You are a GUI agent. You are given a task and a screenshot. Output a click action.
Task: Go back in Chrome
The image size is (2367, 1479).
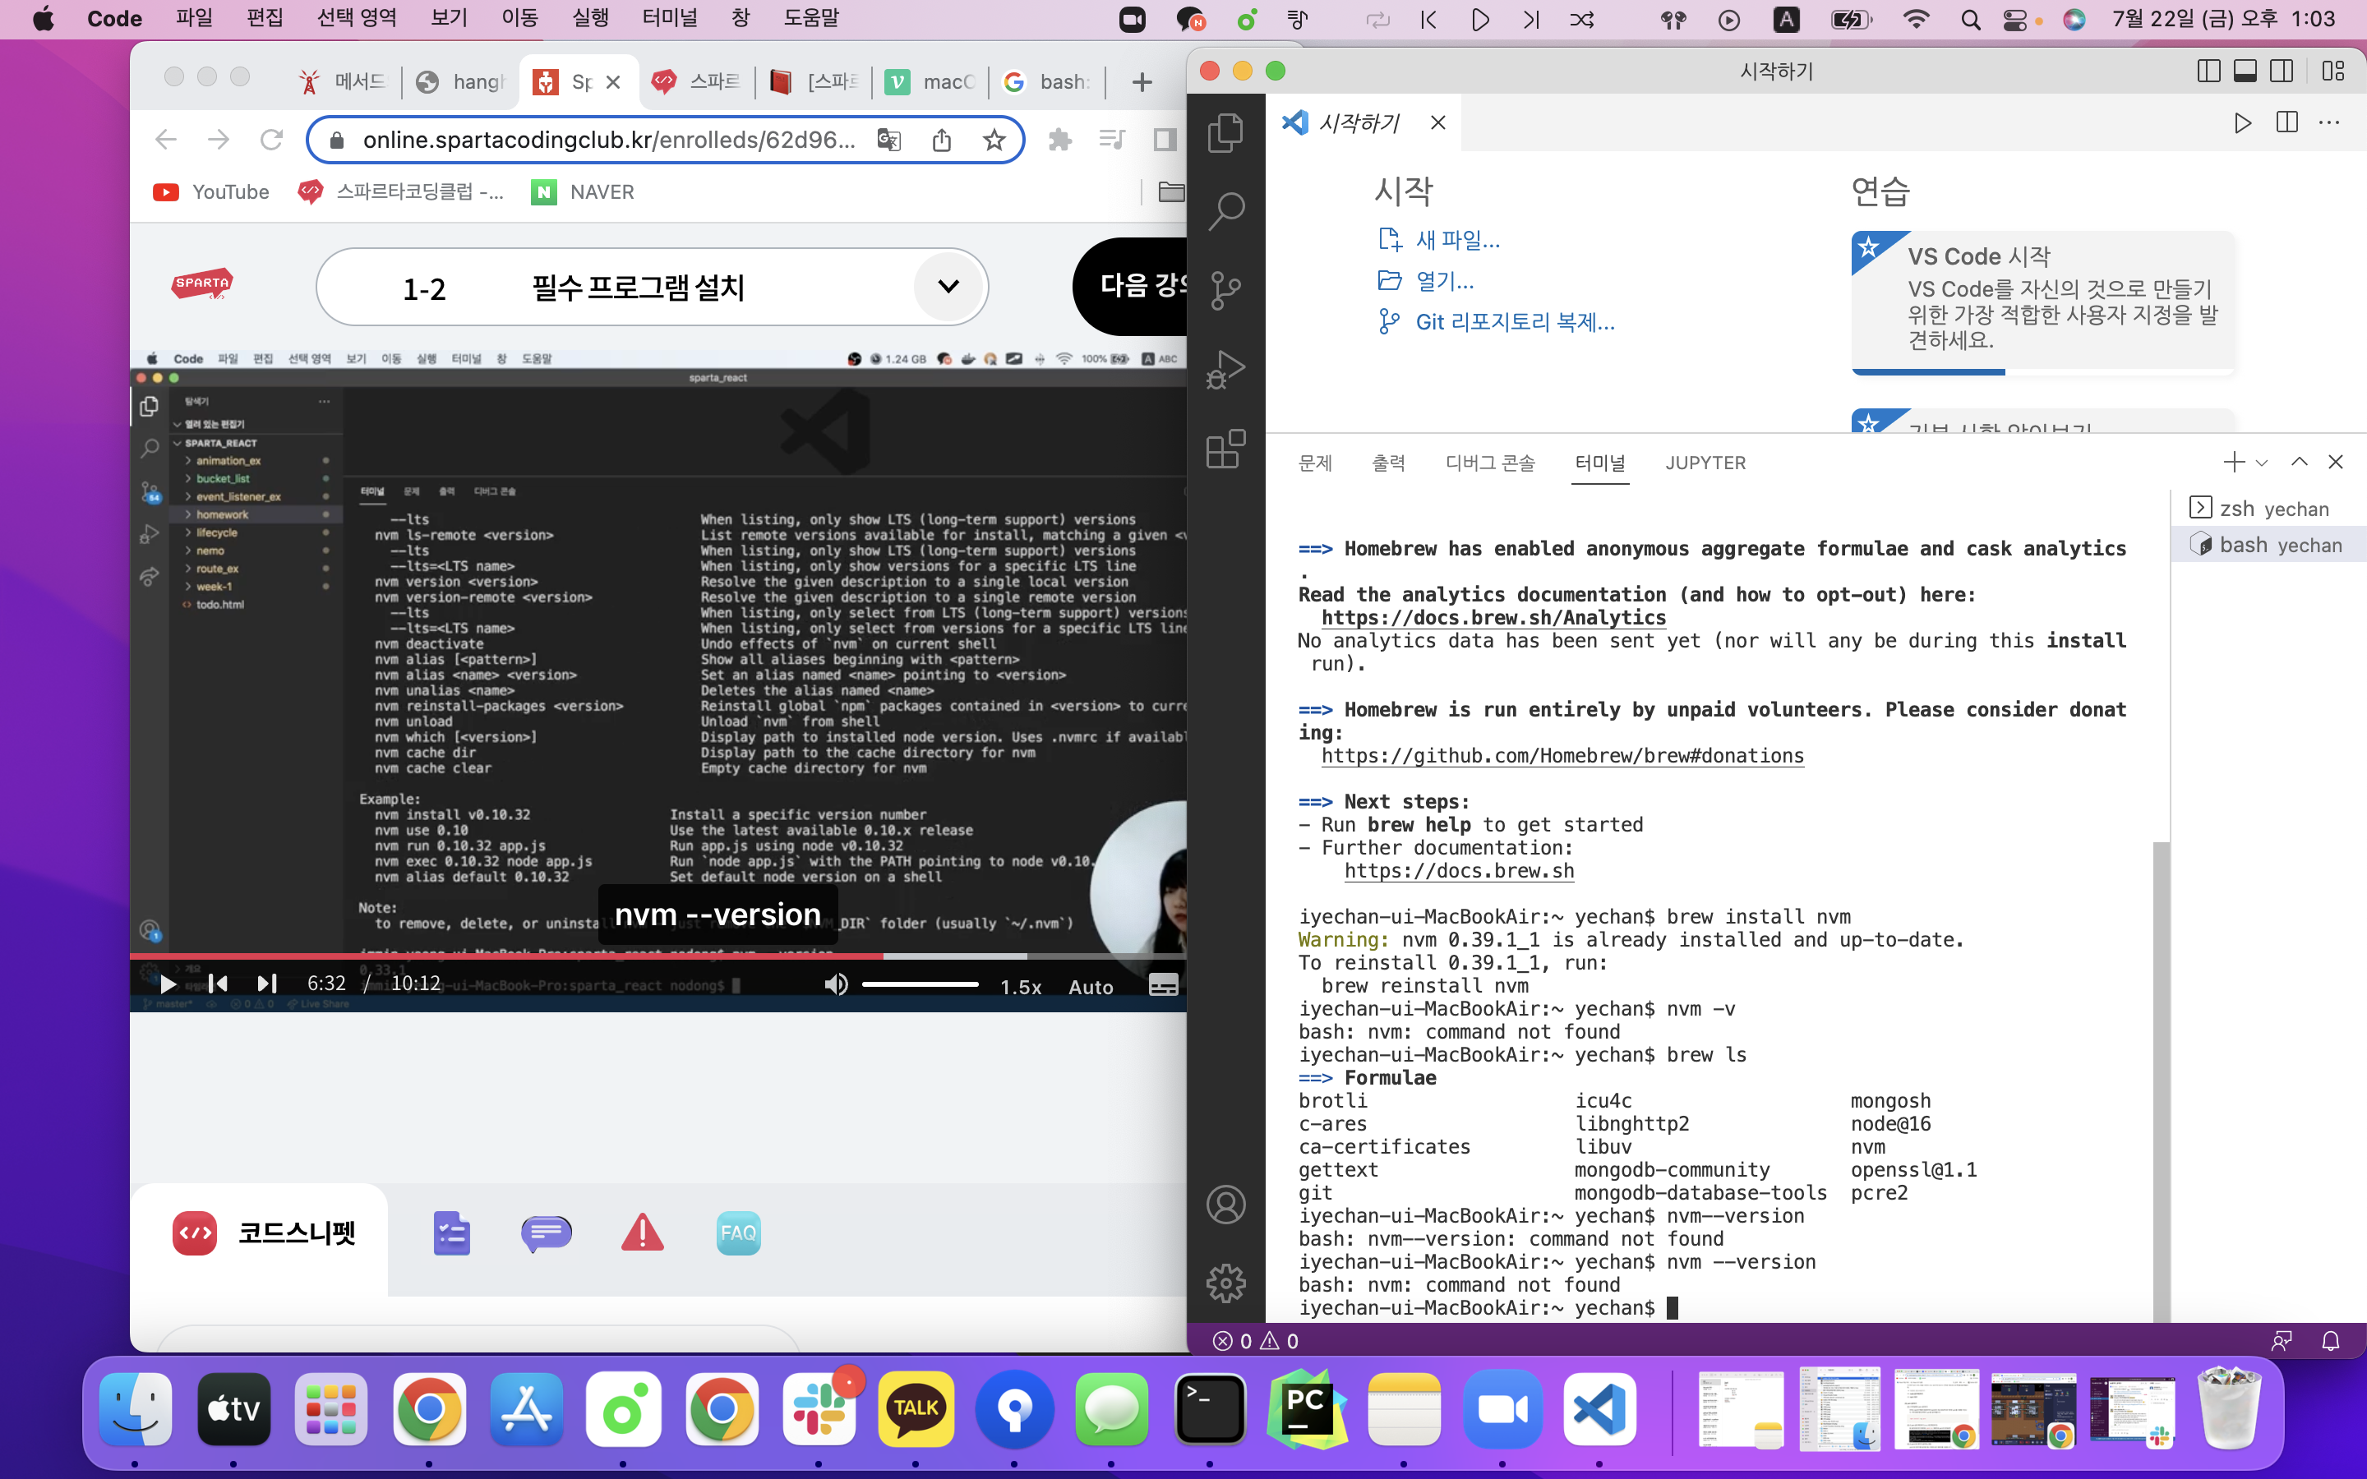pyautogui.click(x=166, y=140)
